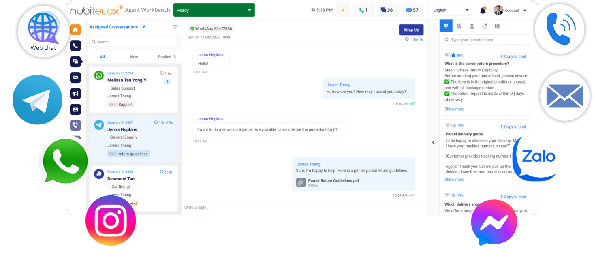Copy parcel return procedure answer to chat

click(x=513, y=56)
